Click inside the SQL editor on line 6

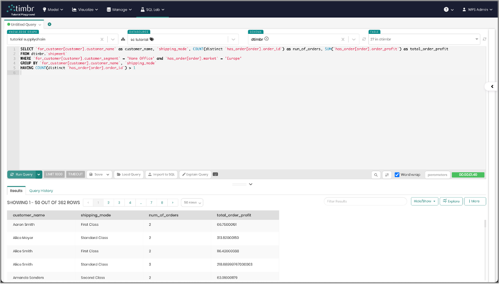pos(252,73)
